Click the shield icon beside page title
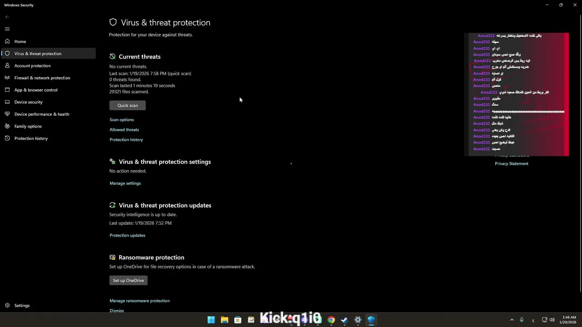The width and height of the screenshot is (582, 327). (113, 22)
